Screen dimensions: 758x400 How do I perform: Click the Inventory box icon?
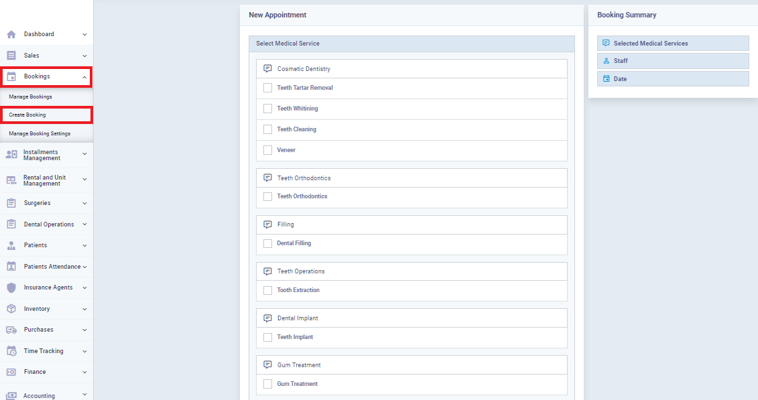pos(11,309)
